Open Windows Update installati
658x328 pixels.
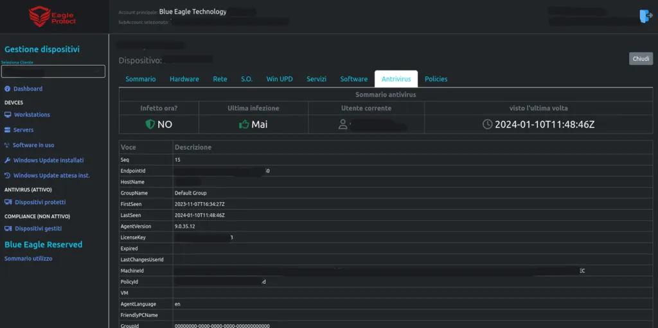(x=48, y=160)
